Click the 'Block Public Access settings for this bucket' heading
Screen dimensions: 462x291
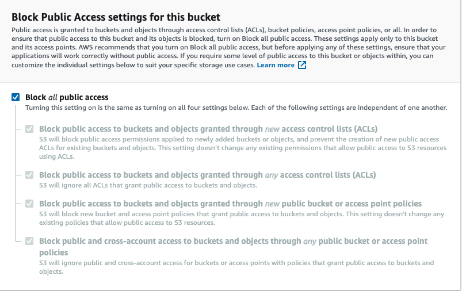point(116,18)
